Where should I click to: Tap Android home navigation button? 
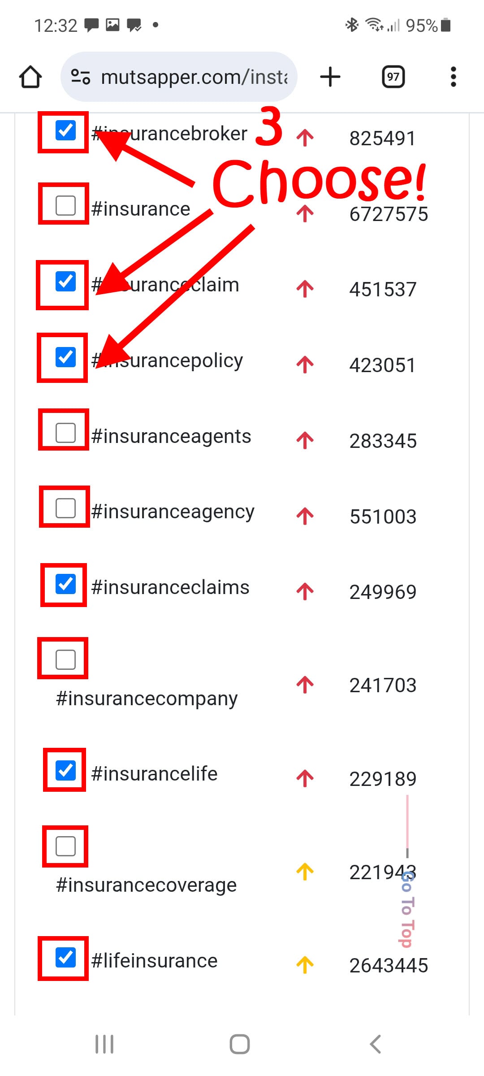coord(240,1044)
